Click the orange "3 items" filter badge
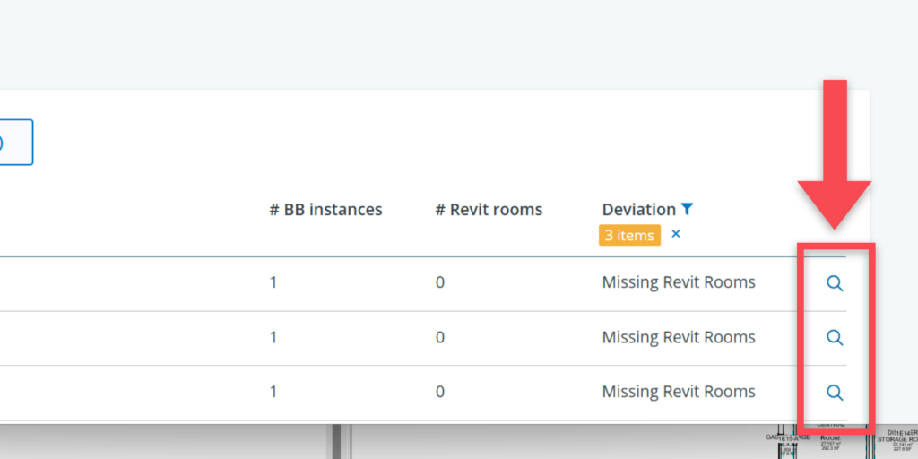The image size is (918, 459). coord(629,235)
